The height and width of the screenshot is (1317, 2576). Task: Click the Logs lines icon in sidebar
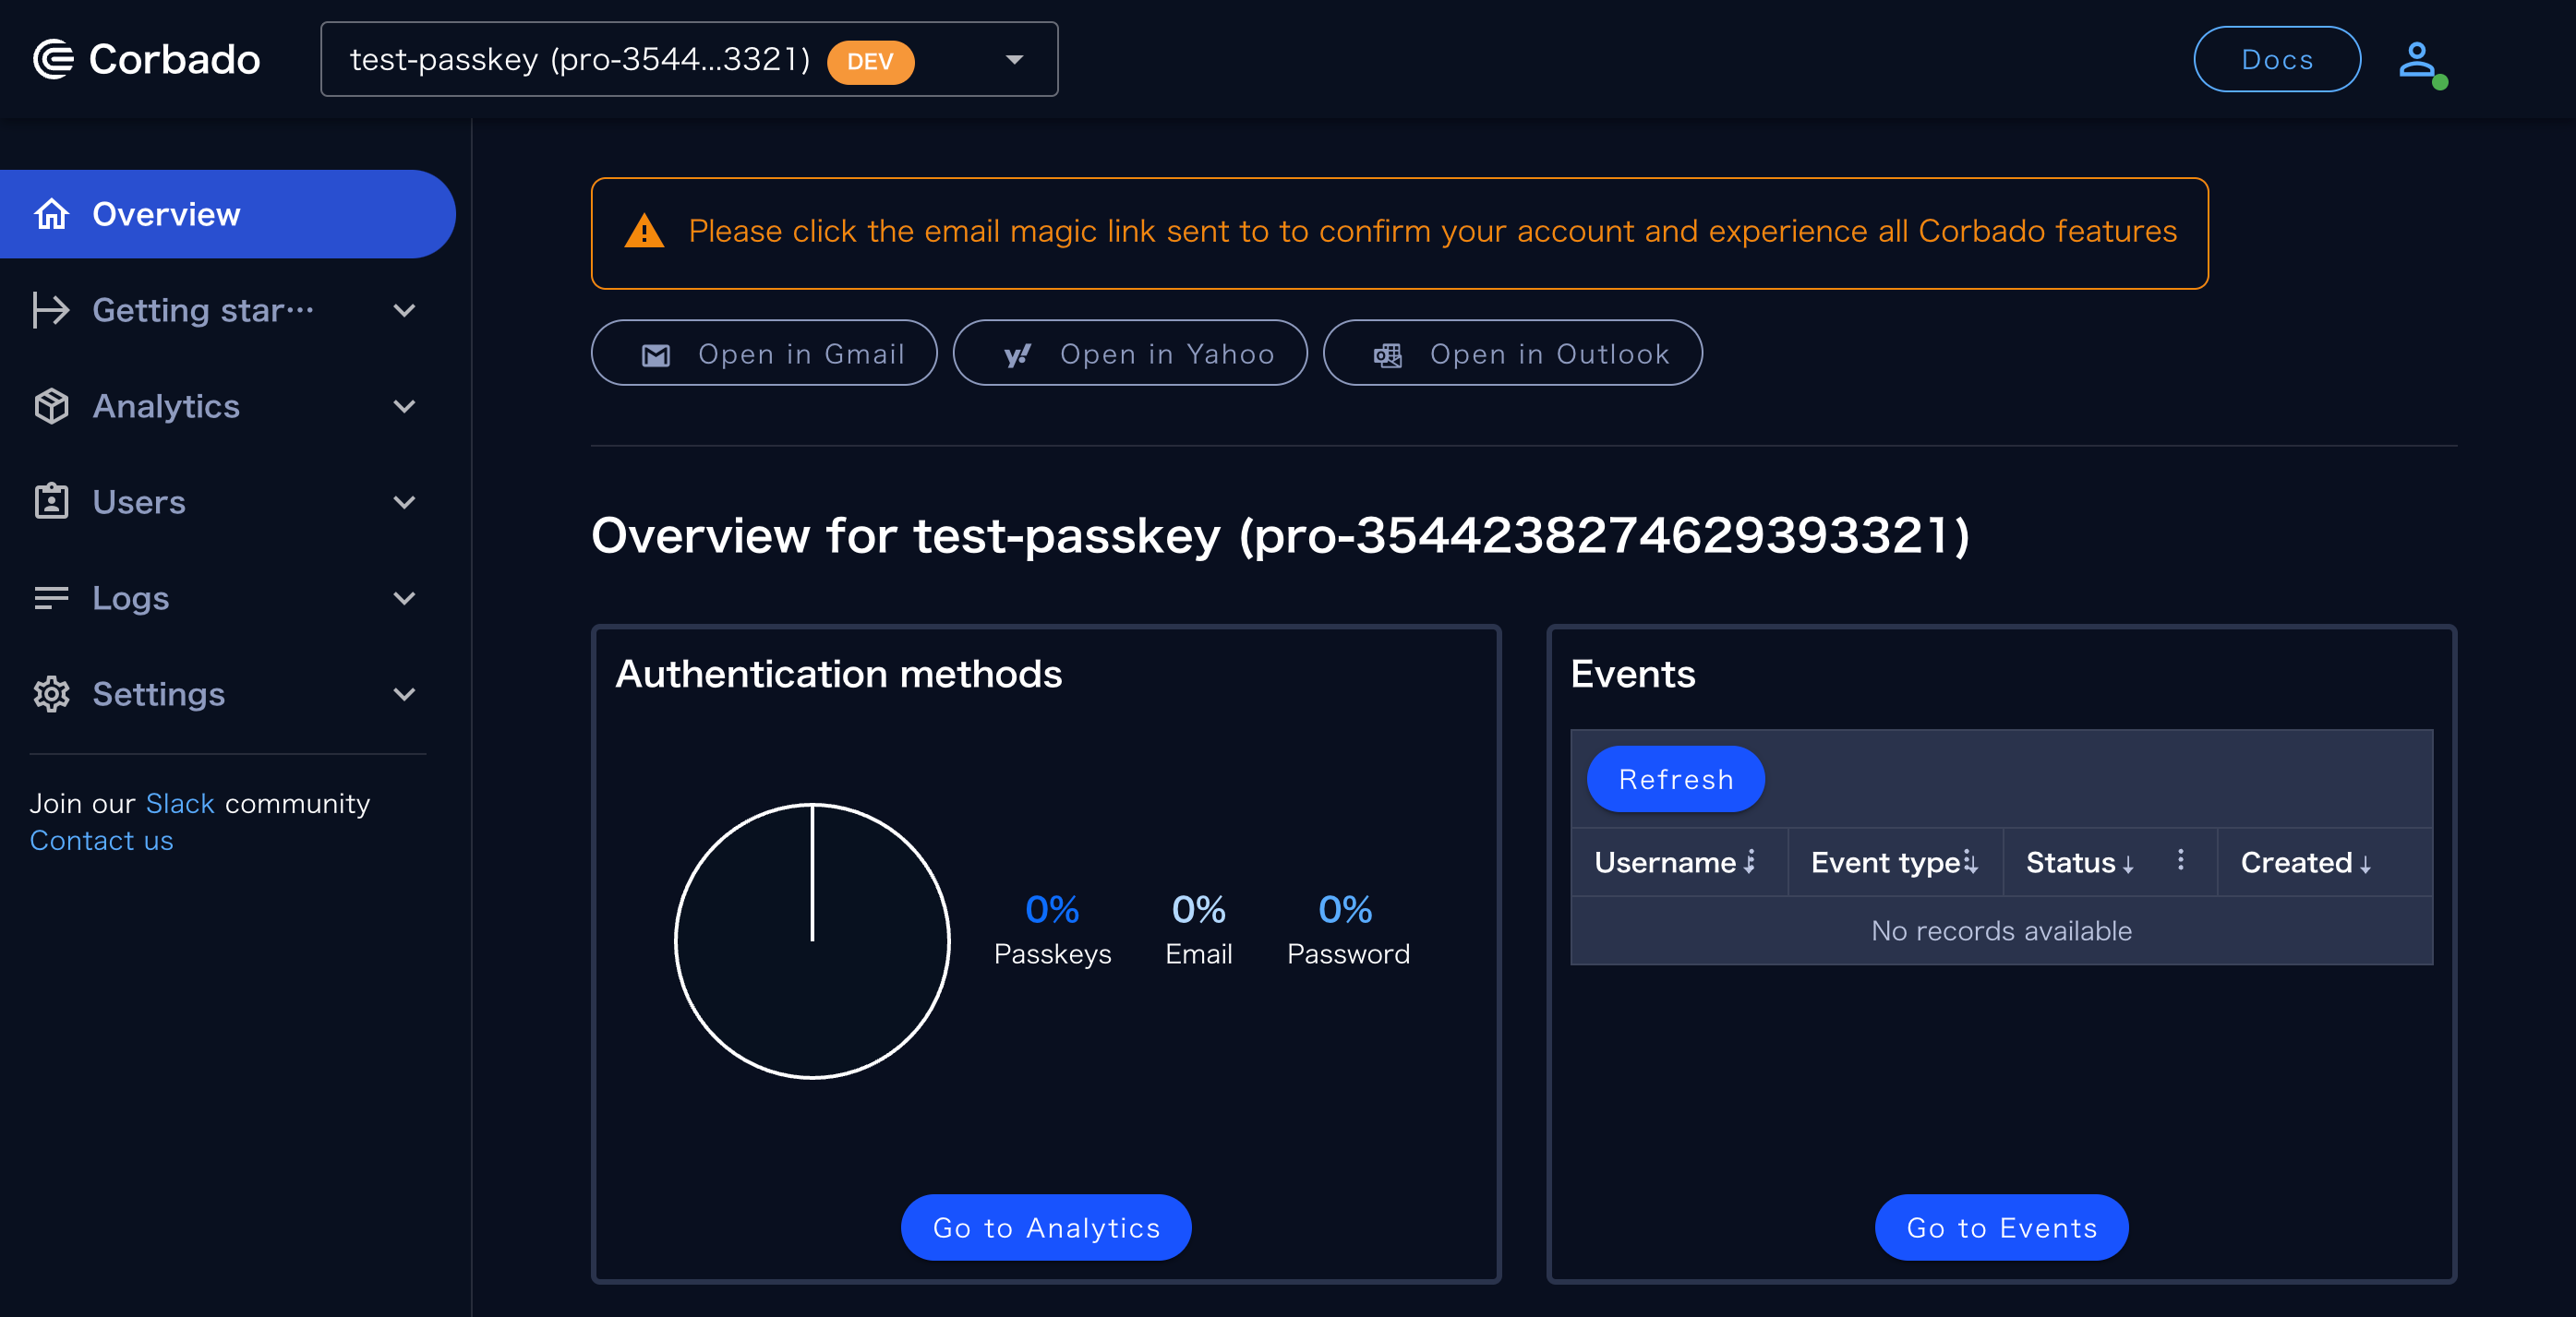51,597
